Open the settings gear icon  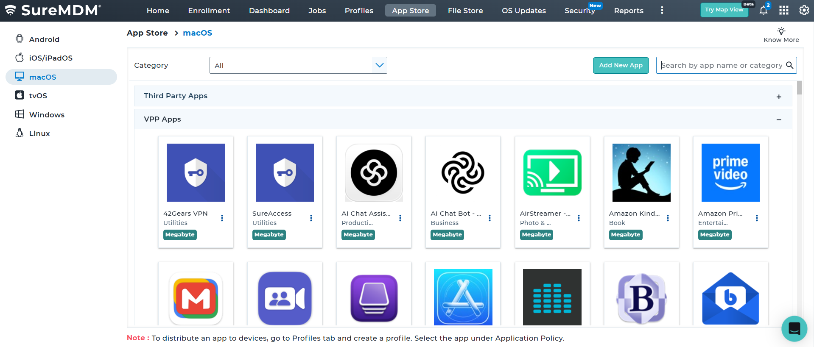pos(804,11)
